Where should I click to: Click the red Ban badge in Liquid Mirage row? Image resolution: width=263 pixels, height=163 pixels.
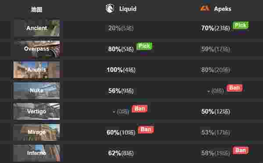point(146,130)
